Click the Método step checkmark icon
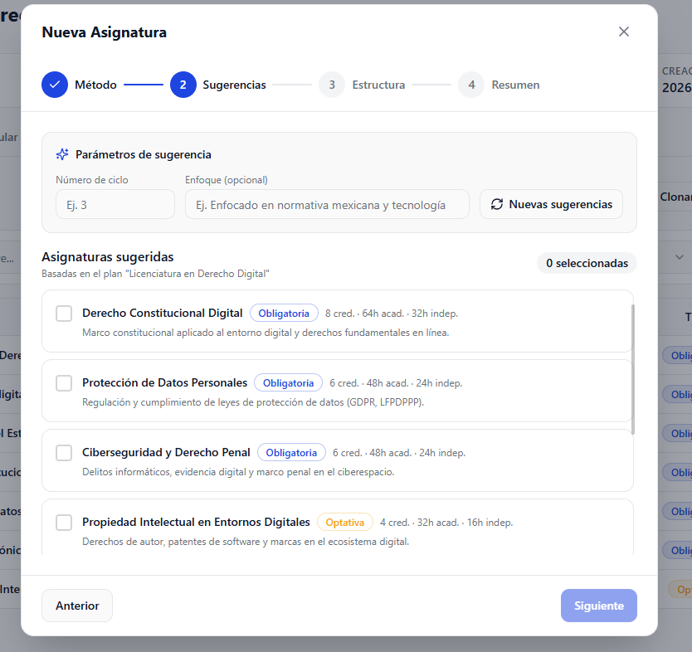 55,85
